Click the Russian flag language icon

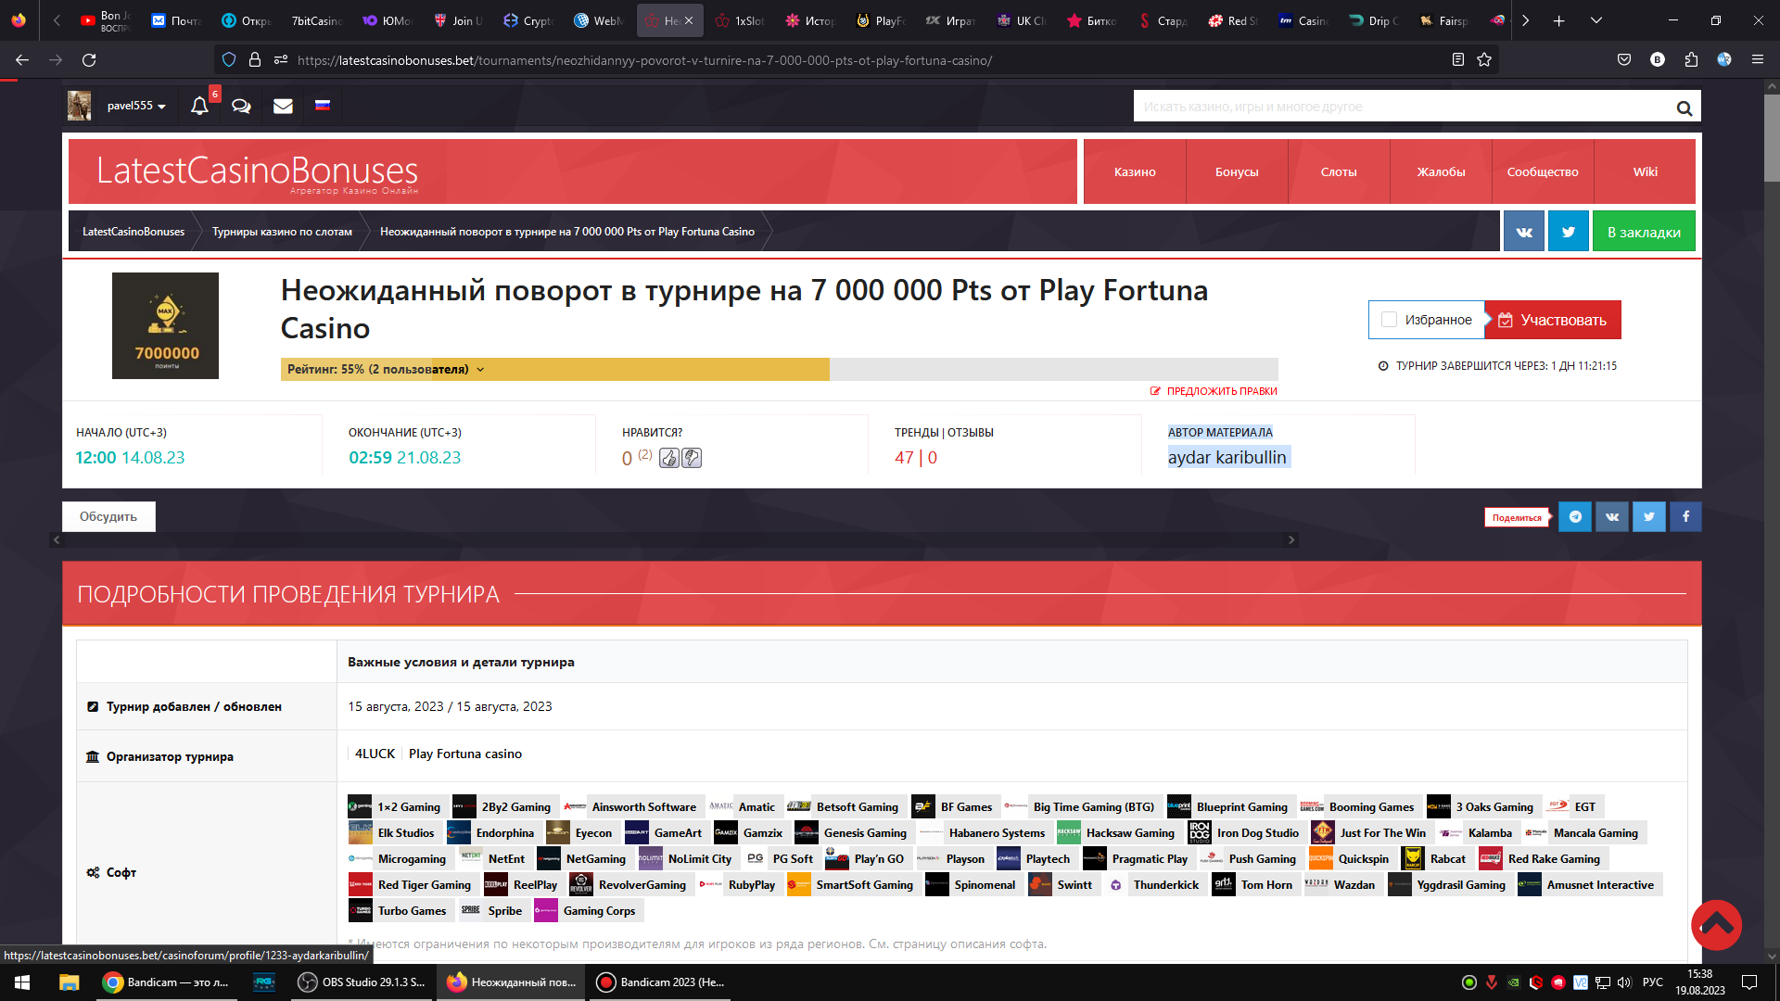[x=323, y=105]
